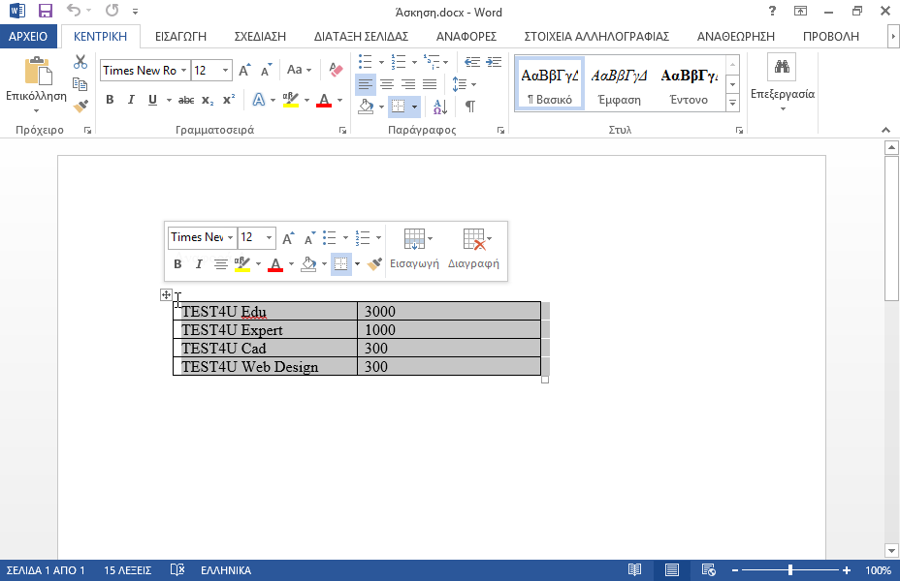
Task: Toggle superscript formatting
Action: 229,99
